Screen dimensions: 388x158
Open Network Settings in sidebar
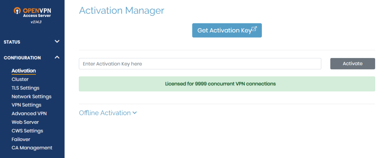click(x=31, y=97)
